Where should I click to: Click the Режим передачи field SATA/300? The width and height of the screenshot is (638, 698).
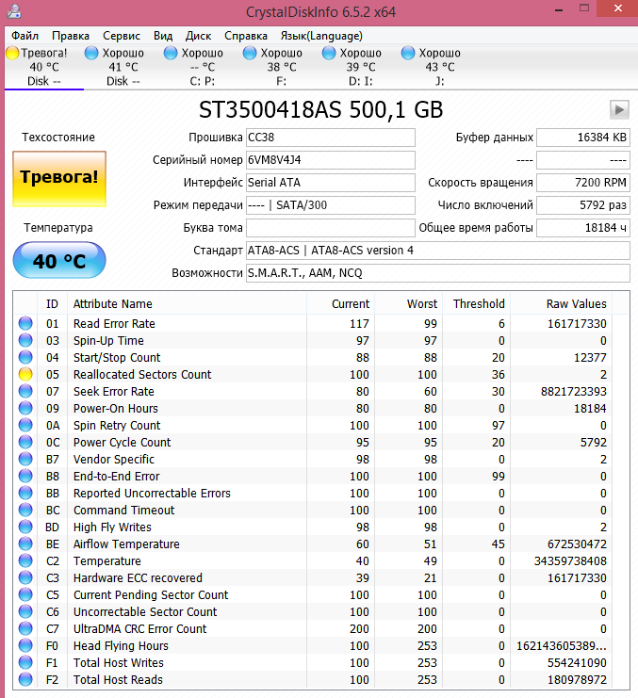tap(331, 204)
